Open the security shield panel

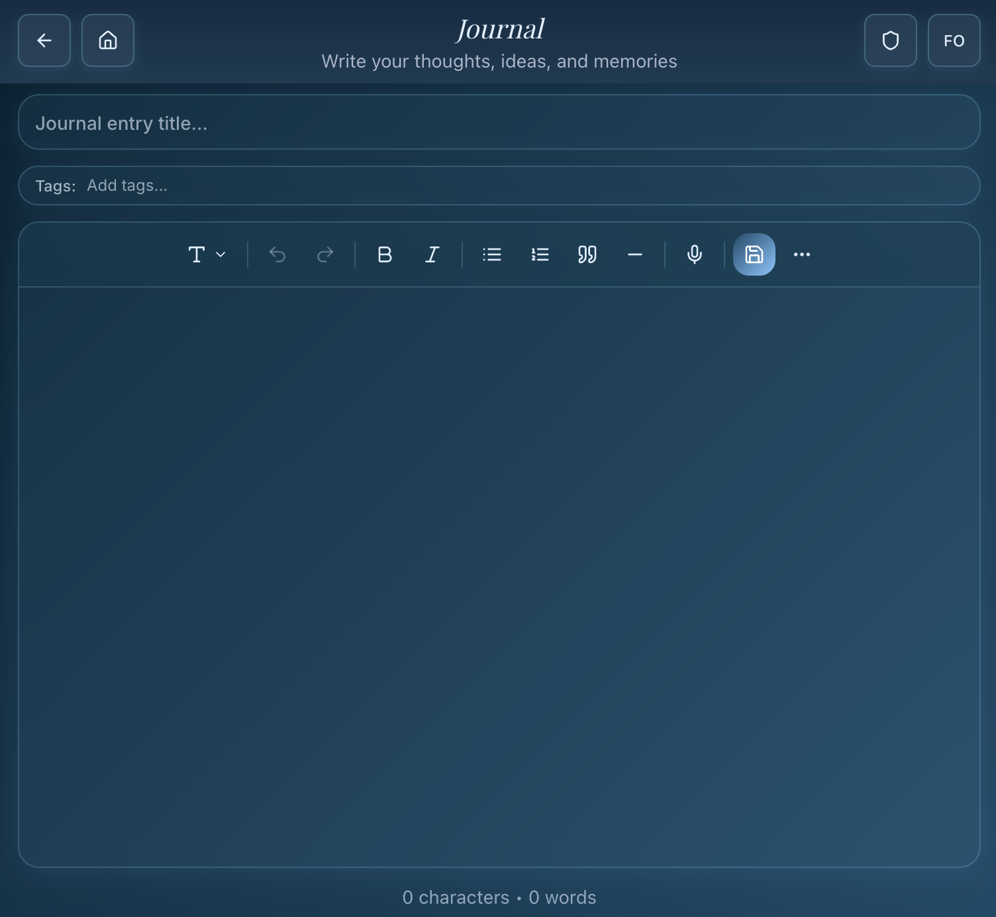click(x=890, y=40)
